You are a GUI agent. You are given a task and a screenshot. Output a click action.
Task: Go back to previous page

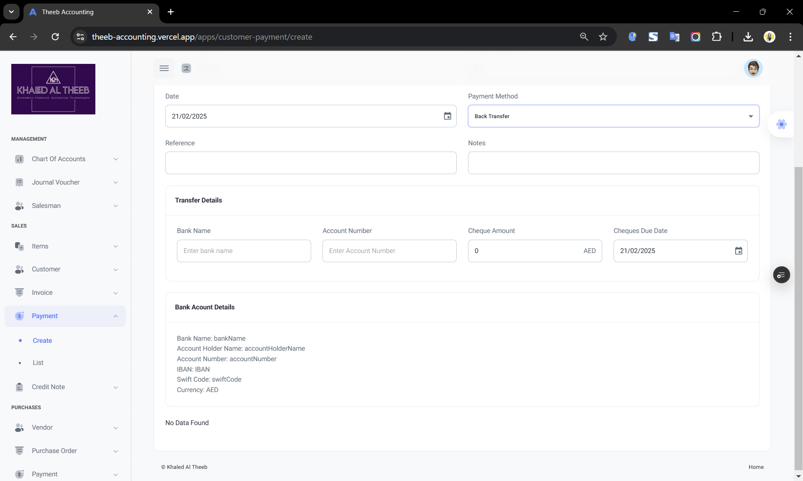pyautogui.click(x=13, y=37)
